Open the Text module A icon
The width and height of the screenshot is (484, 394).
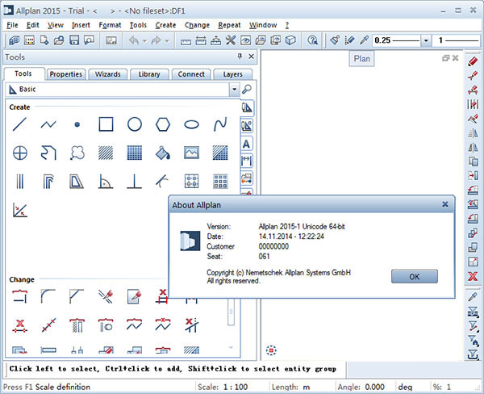coord(246,144)
